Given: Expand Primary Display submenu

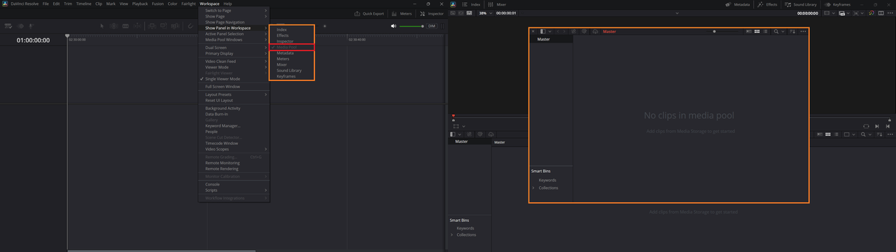Looking at the screenshot, I should (x=233, y=53).
